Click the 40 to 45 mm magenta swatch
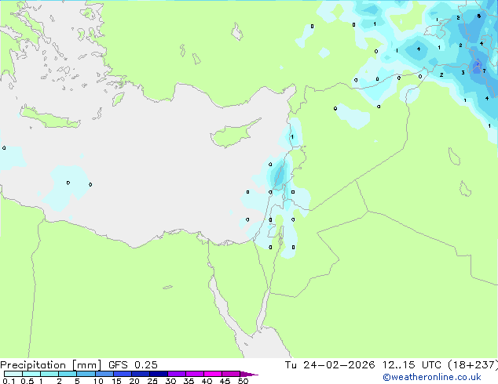The width and height of the screenshot is (498, 384). tap(213, 374)
